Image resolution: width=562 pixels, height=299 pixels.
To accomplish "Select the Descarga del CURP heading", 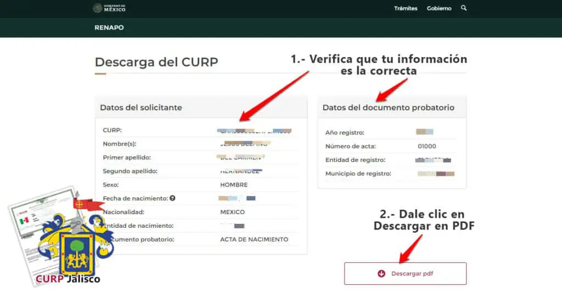I will tap(156, 62).
